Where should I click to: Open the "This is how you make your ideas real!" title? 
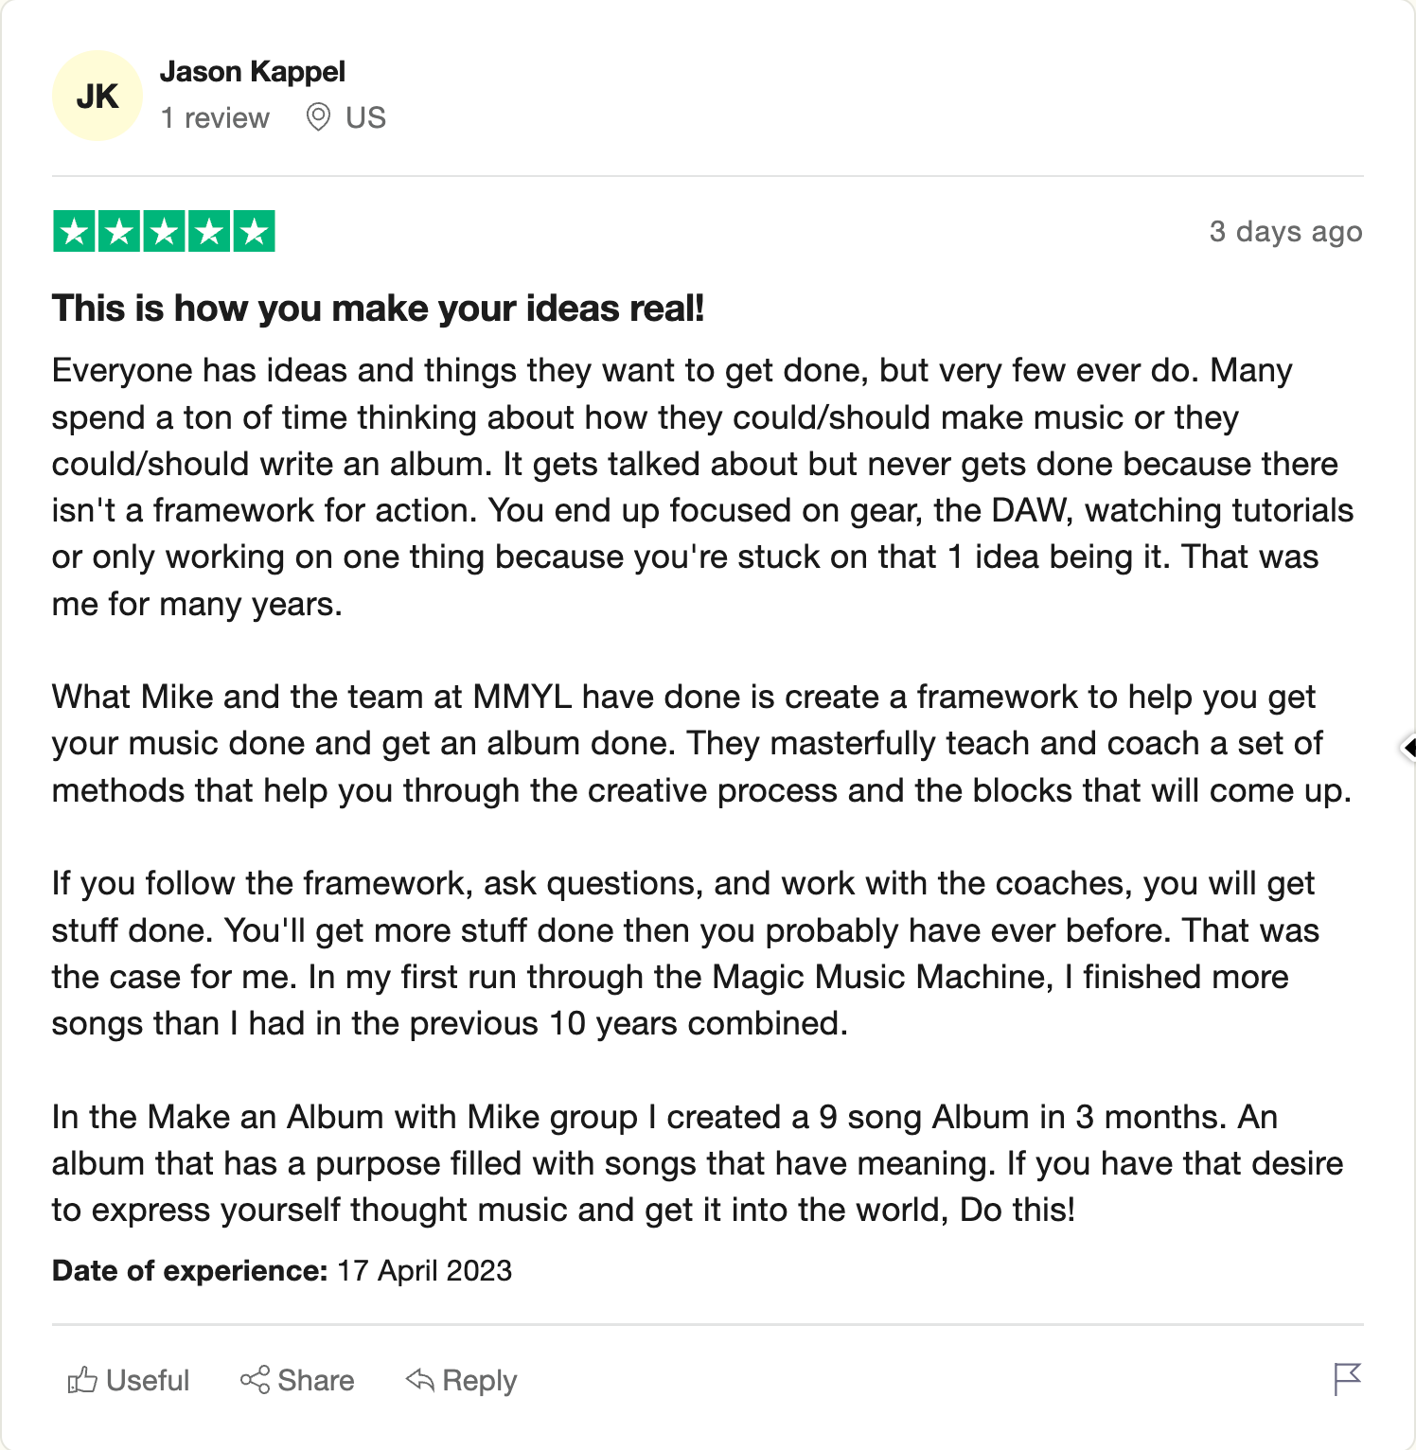click(x=378, y=309)
